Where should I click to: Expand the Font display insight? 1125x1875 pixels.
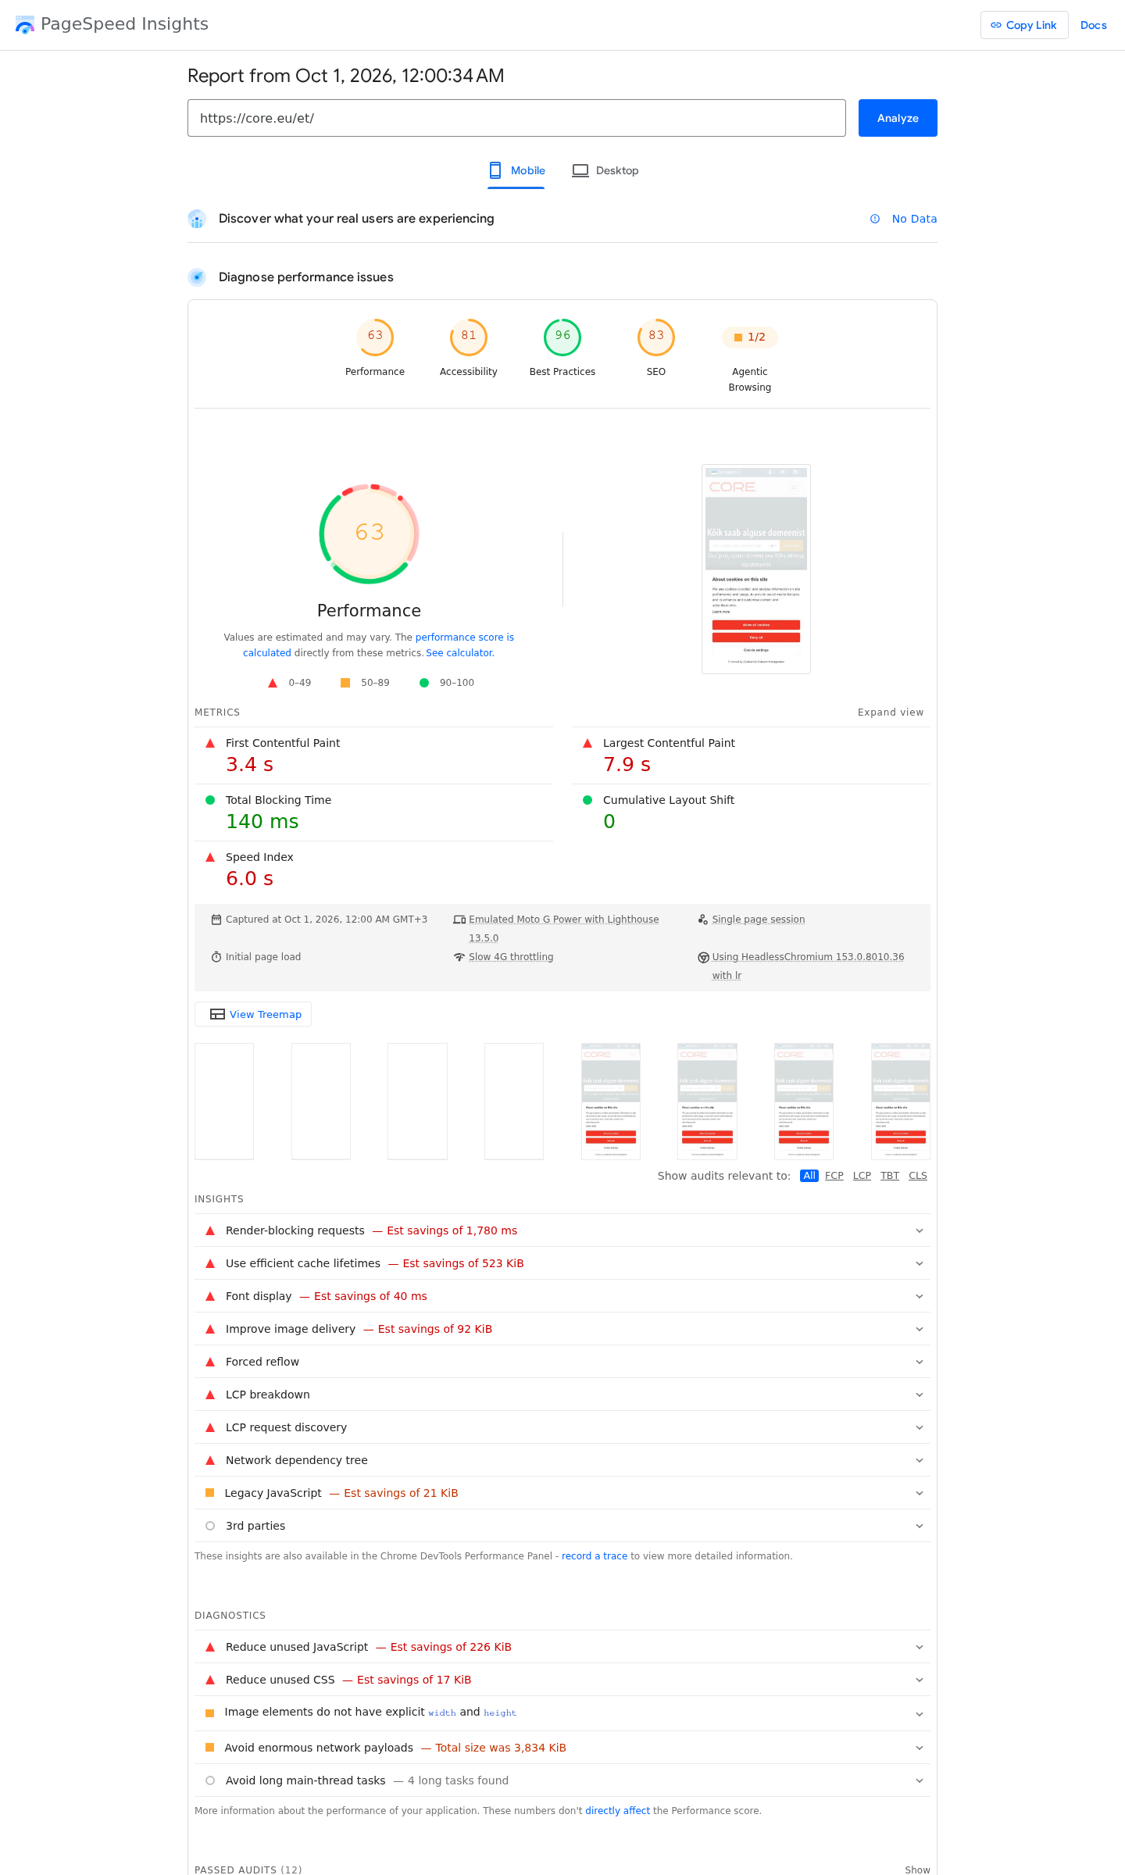pyautogui.click(x=562, y=1296)
